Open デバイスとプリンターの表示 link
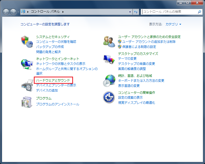The height and width of the screenshot is (164, 205). tap(56, 85)
